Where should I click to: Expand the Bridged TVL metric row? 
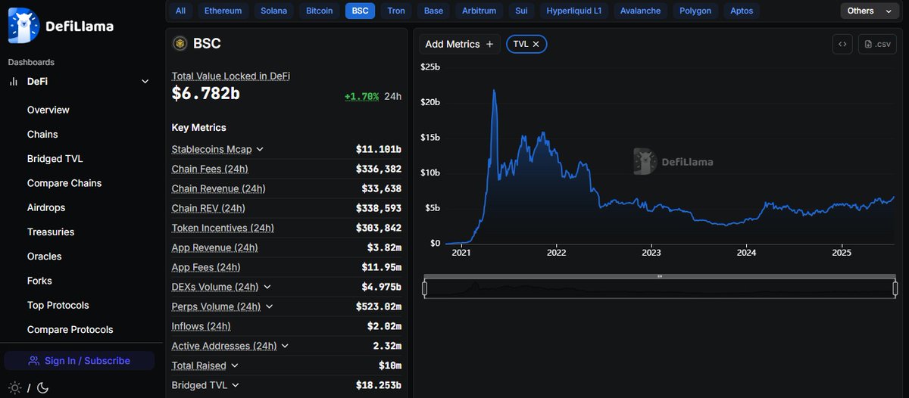click(x=236, y=385)
